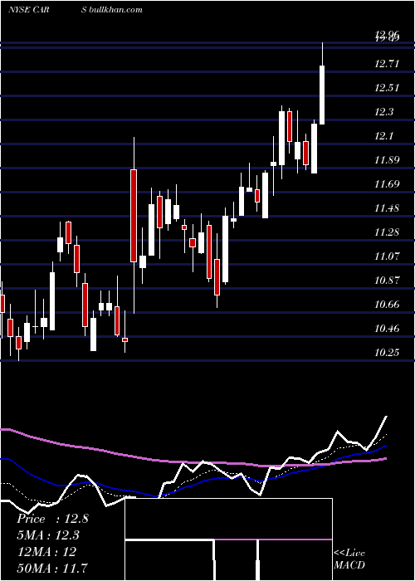Click the 10.46 price axis label
Screen dimensions: 415x581
click(387, 329)
